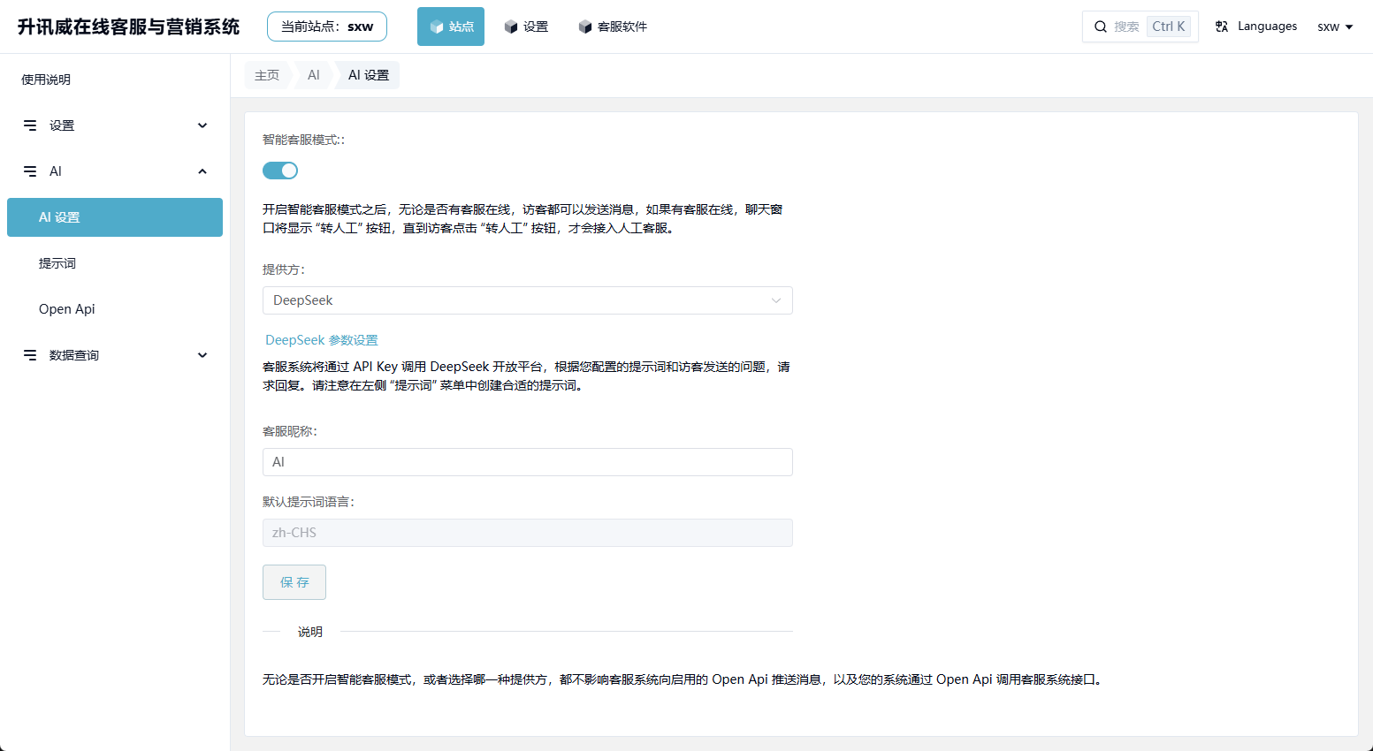The height and width of the screenshot is (751, 1373).
Task: Click the 当前站点: sxw button
Action: [x=327, y=27]
